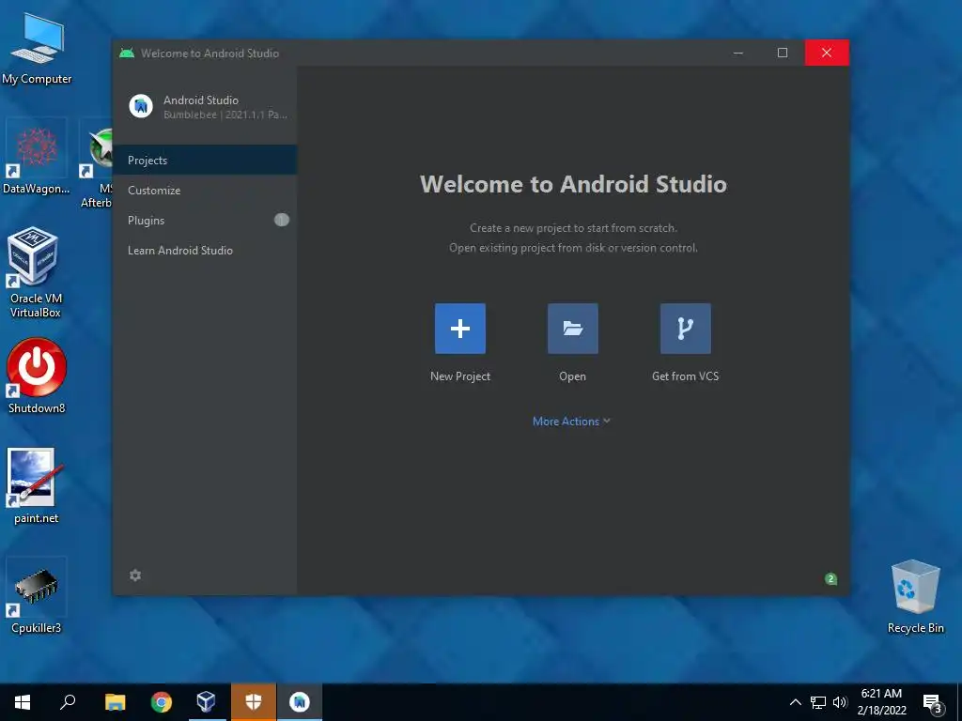Click the Android Studio logo in sidebar header

(x=141, y=106)
